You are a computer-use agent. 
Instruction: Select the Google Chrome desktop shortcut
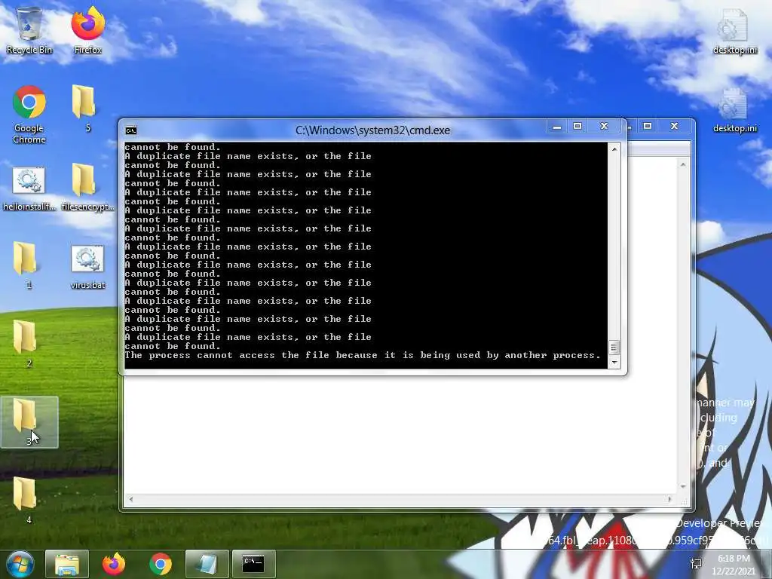pos(29,115)
